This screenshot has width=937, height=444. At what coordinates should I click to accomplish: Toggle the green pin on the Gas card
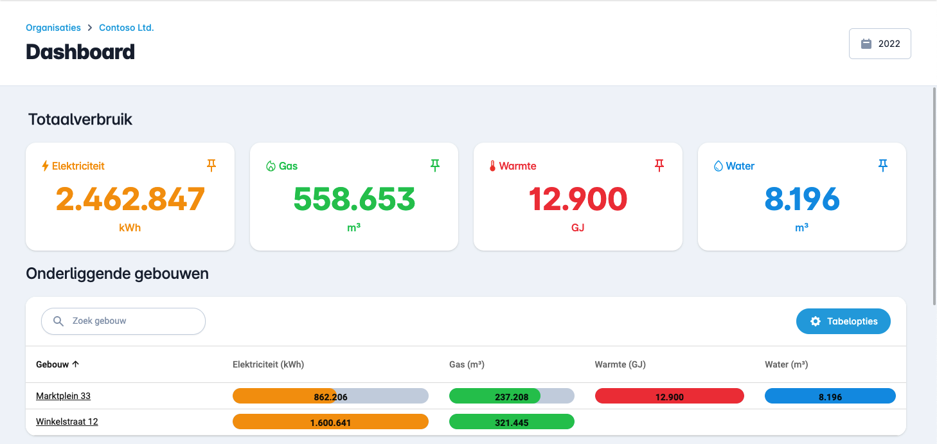pyautogui.click(x=435, y=166)
